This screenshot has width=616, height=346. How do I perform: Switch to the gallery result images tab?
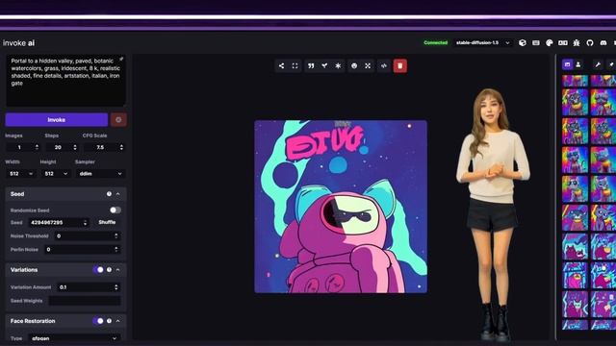(567, 64)
